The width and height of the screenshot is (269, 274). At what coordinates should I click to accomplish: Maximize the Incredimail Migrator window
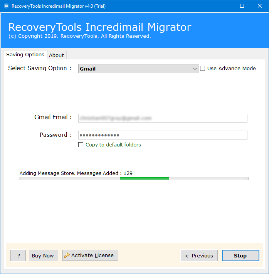coord(242,6)
